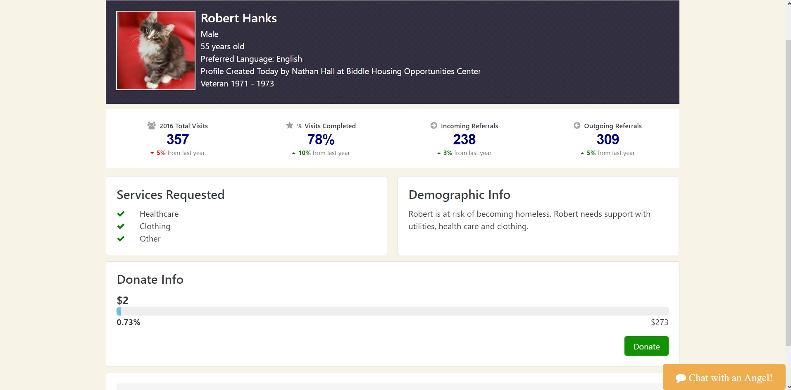Click the green up caret beside 10%

point(294,153)
